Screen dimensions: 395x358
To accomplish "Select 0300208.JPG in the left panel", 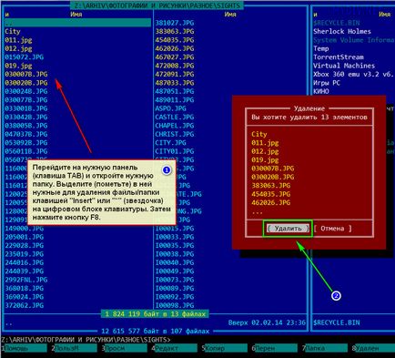I will click(26, 83).
